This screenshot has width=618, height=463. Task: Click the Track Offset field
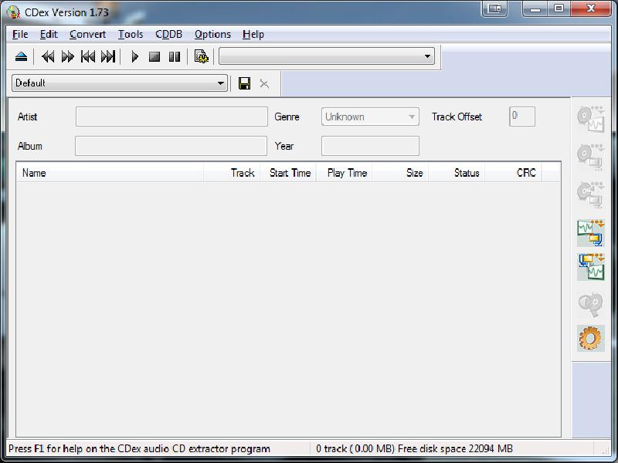coord(522,117)
